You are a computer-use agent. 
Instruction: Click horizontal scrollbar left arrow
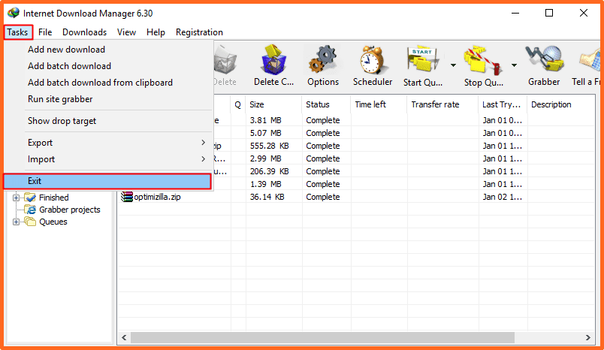(124, 338)
